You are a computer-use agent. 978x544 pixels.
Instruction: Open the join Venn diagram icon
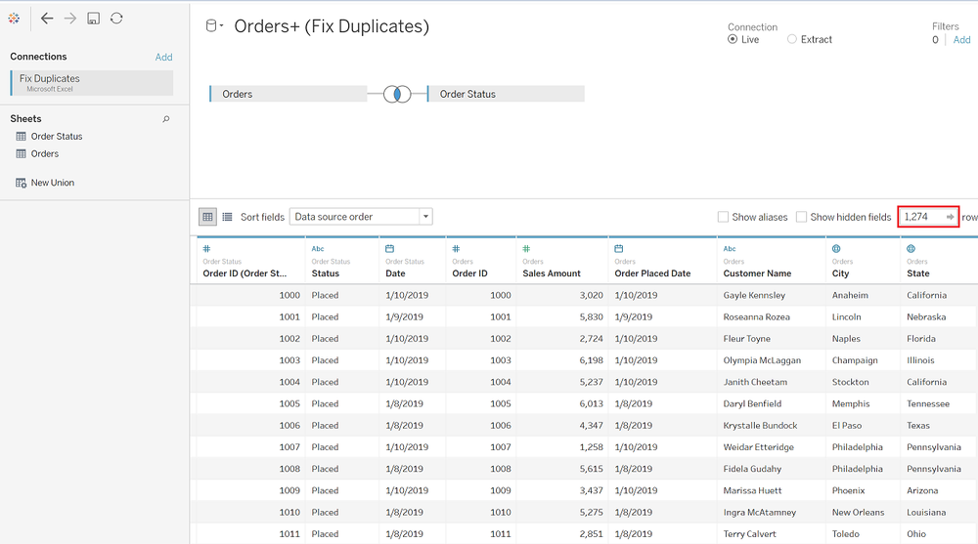[x=397, y=94]
